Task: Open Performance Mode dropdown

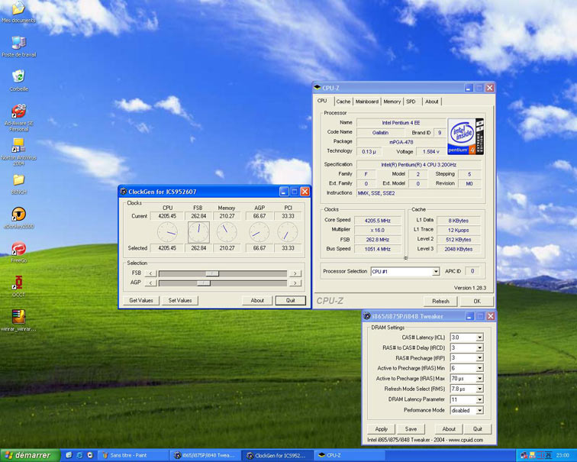Action: point(479,411)
